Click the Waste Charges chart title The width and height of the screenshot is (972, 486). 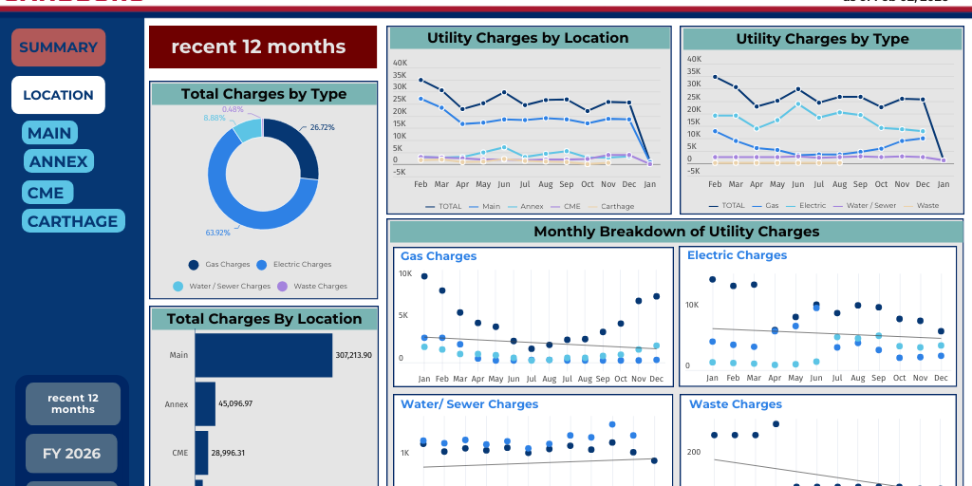click(736, 404)
